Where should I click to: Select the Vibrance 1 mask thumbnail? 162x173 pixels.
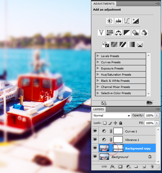click(x=118, y=139)
